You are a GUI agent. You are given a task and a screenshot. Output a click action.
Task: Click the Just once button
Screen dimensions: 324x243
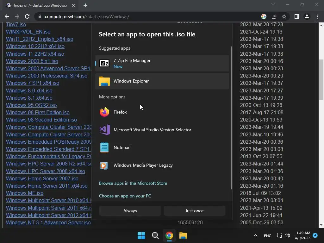(195, 211)
